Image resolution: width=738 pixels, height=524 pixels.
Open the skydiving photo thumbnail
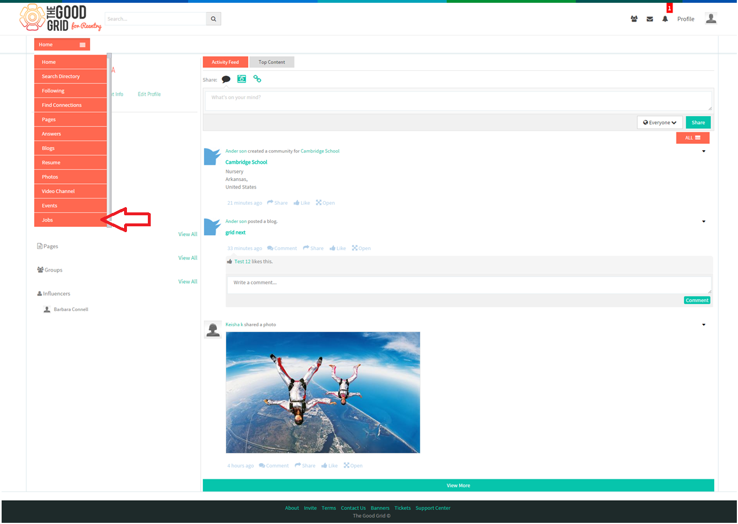click(x=323, y=392)
